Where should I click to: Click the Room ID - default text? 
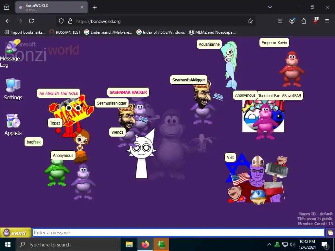(316, 214)
